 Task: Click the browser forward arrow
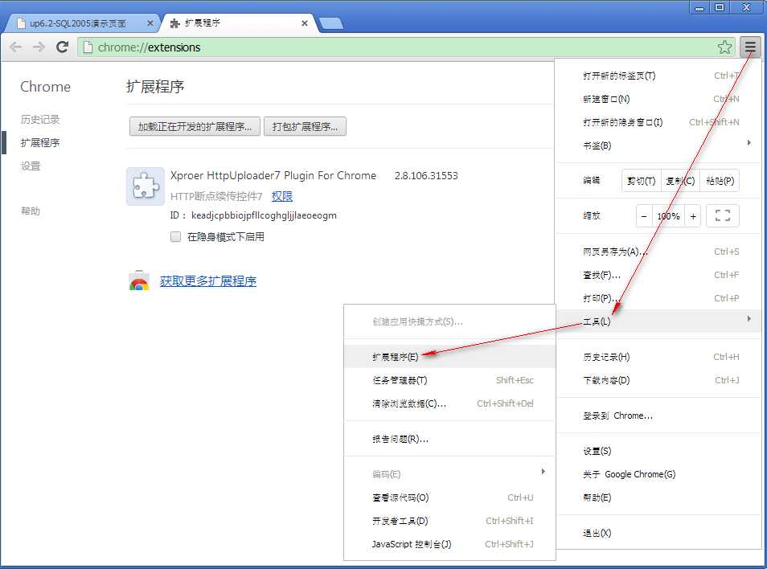tap(39, 47)
